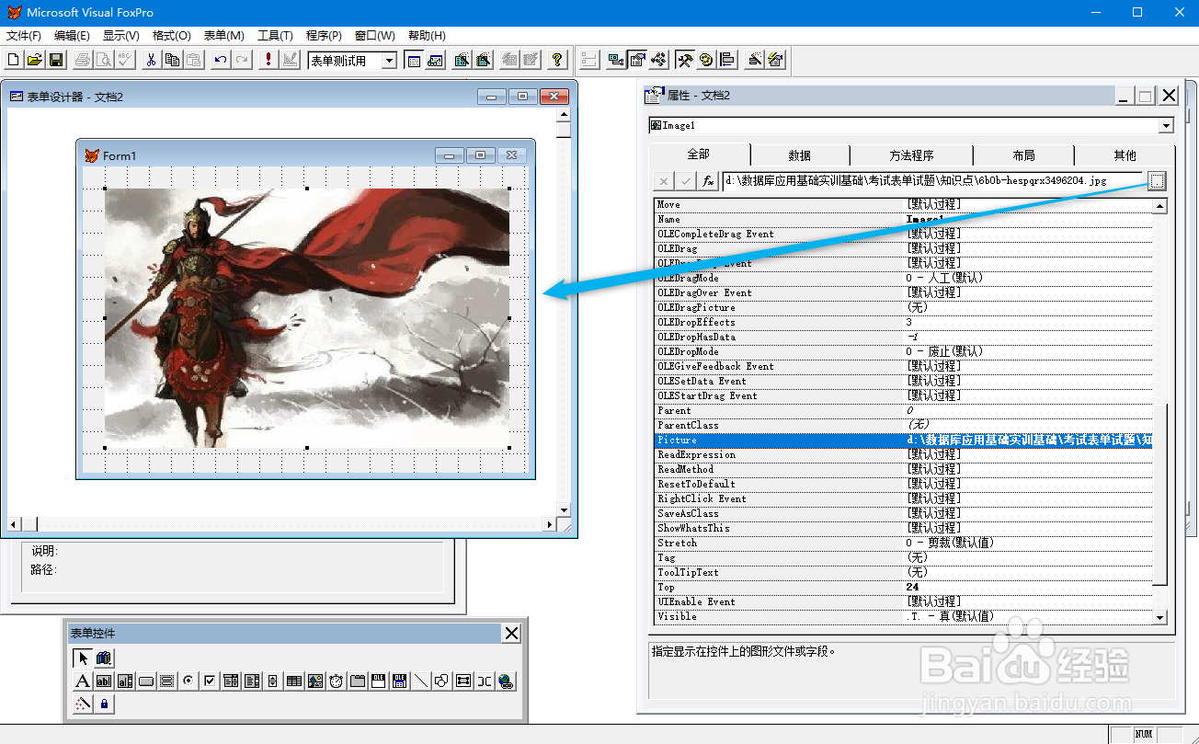The width and height of the screenshot is (1199, 744).
Task: Click the properties list scroll down arrow
Action: click(x=1159, y=617)
